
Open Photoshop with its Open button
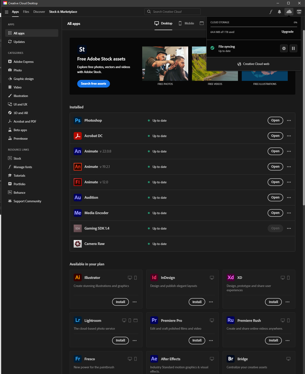[275, 121]
